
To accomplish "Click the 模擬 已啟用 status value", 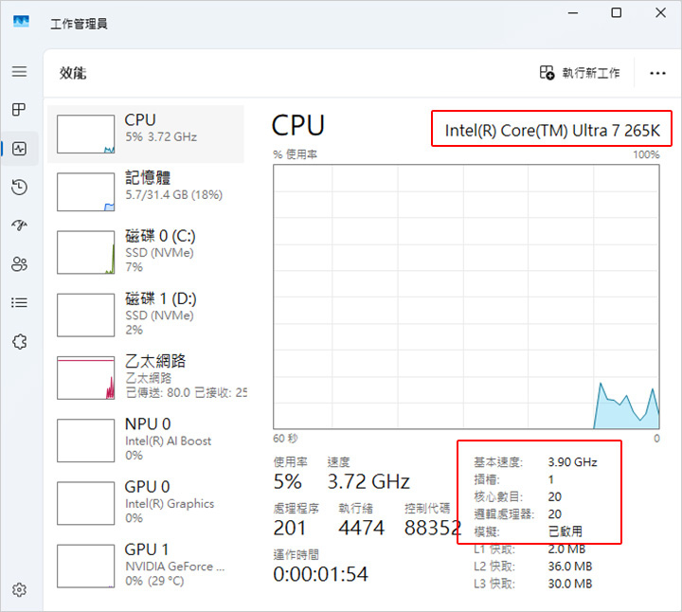I will 565,531.
